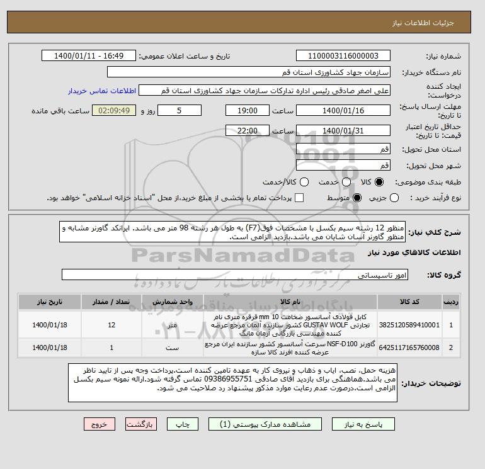Click the نام کالا column header
Viewport: 485px width, 469px height.
pos(290,302)
